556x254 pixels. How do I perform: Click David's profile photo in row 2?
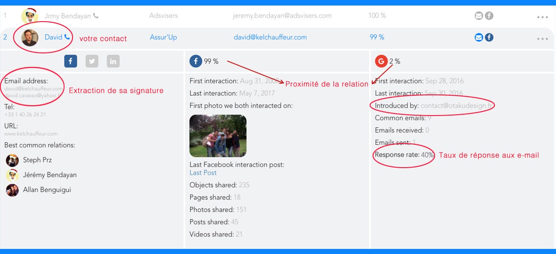tap(30, 38)
